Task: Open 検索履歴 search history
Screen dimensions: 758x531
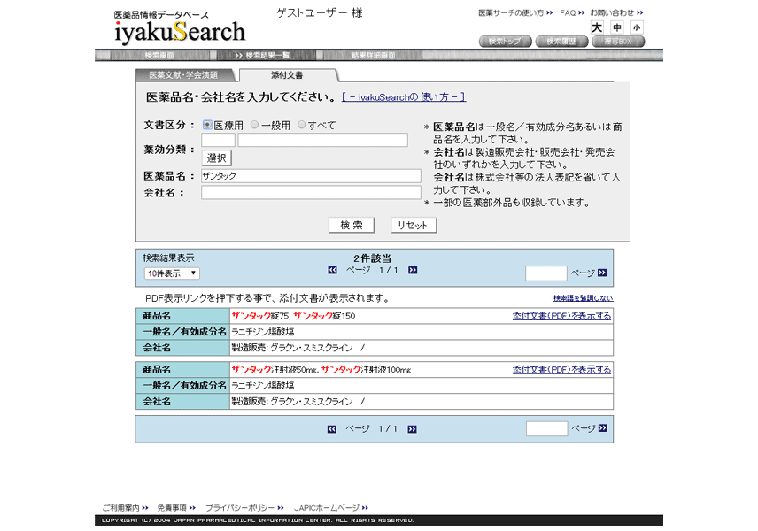Action: coord(561,42)
